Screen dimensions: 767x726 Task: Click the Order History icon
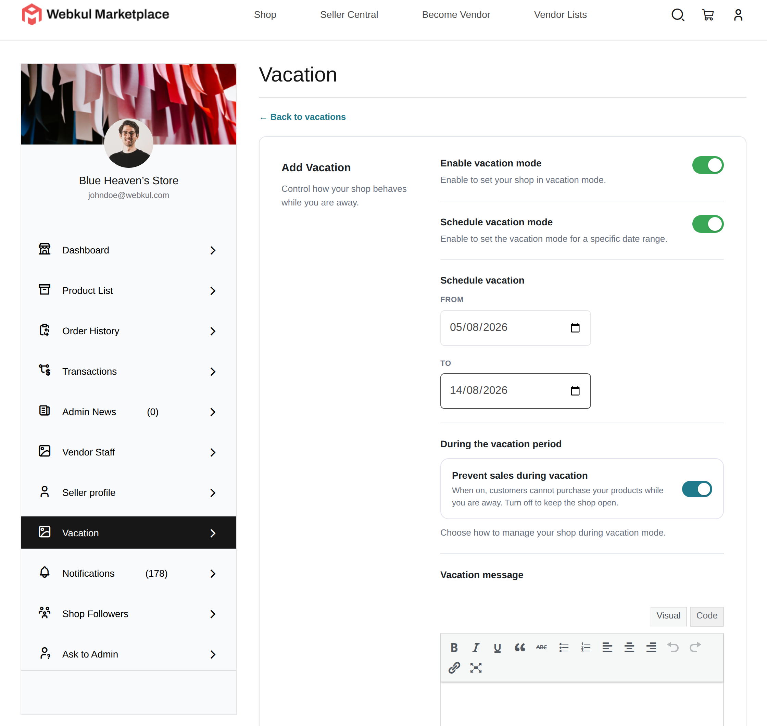click(45, 330)
